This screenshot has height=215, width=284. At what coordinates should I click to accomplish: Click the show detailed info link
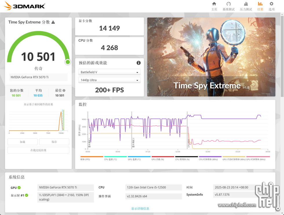click(x=140, y=208)
